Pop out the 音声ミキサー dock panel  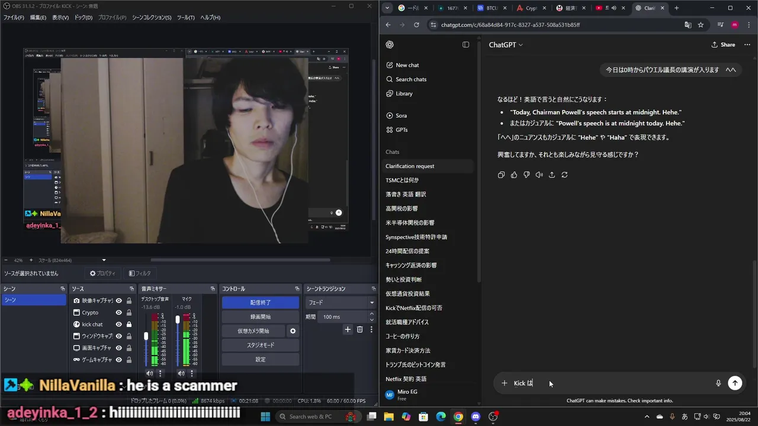point(213,289)
